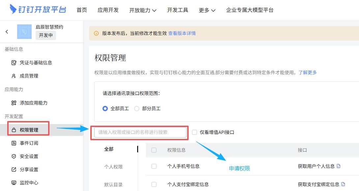The width and height of the screenshot is (359, 191).
Task: Open 凭证与基础信息 in sidebar
Action: (x=36, y=63)
